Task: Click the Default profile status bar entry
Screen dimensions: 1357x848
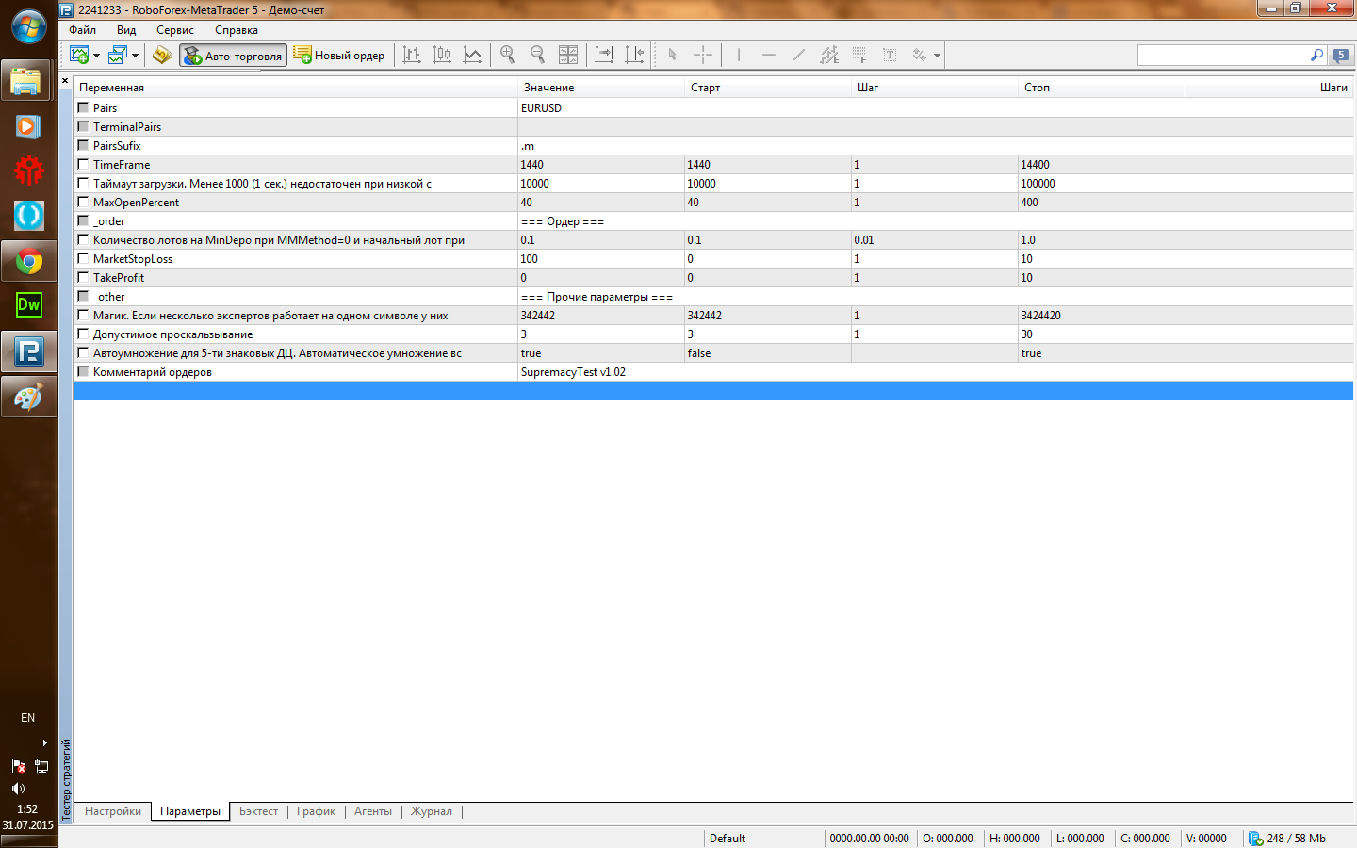Action: pyautogui.click(x=728, y=838)
